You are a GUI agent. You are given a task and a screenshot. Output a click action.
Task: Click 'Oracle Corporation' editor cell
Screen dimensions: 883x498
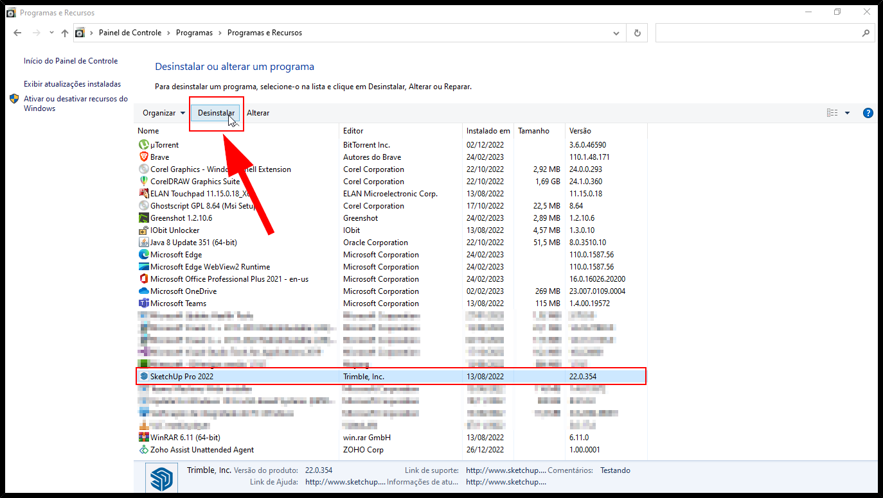[x=375, y=243]
